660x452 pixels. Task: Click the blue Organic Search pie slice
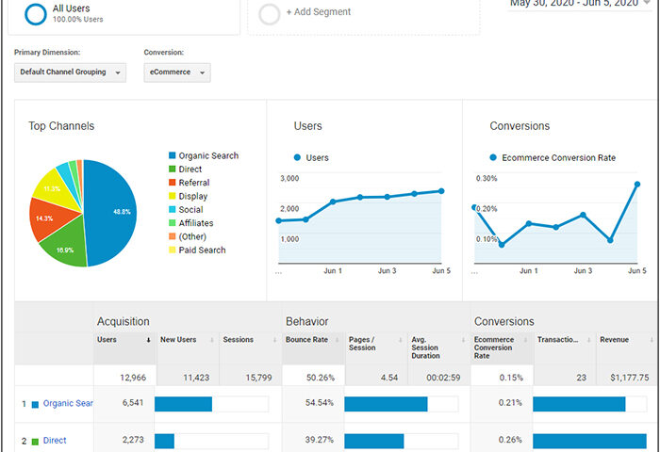[111, 212]
